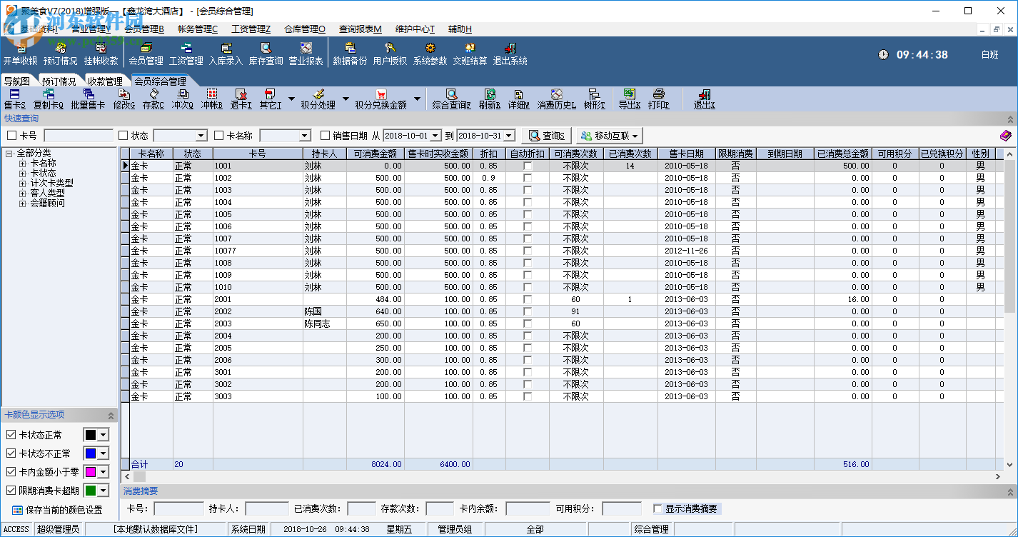The image size is (1018, 537).
Task: Click the 售卡 icon in member toolbar
Action: (x=14, y=99)
